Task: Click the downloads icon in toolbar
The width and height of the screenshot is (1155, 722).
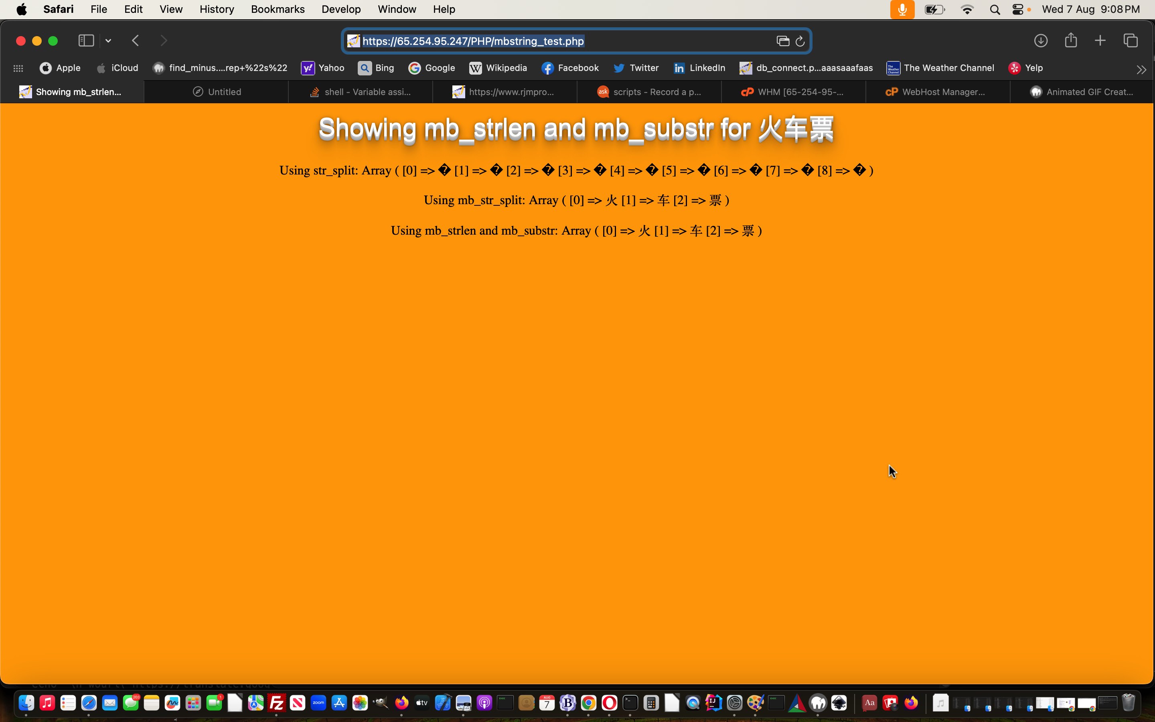Action: (1041, 40)
